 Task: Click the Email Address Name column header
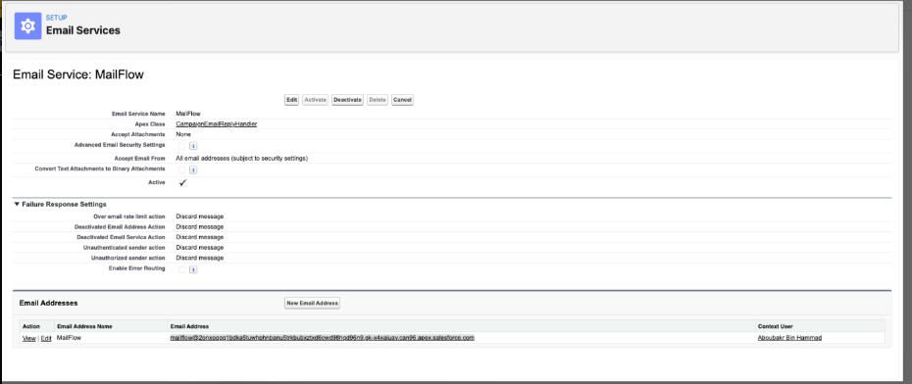pos(85,326)
